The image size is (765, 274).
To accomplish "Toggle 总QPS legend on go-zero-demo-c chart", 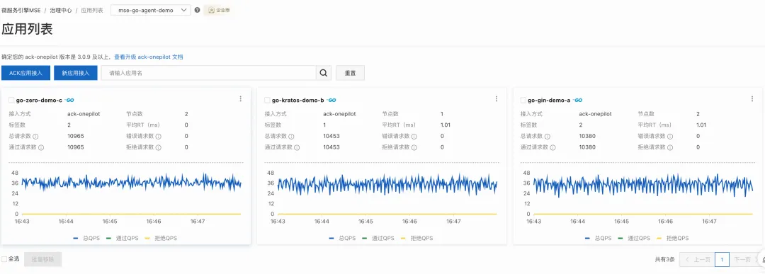I will click(x=86, y=239).
